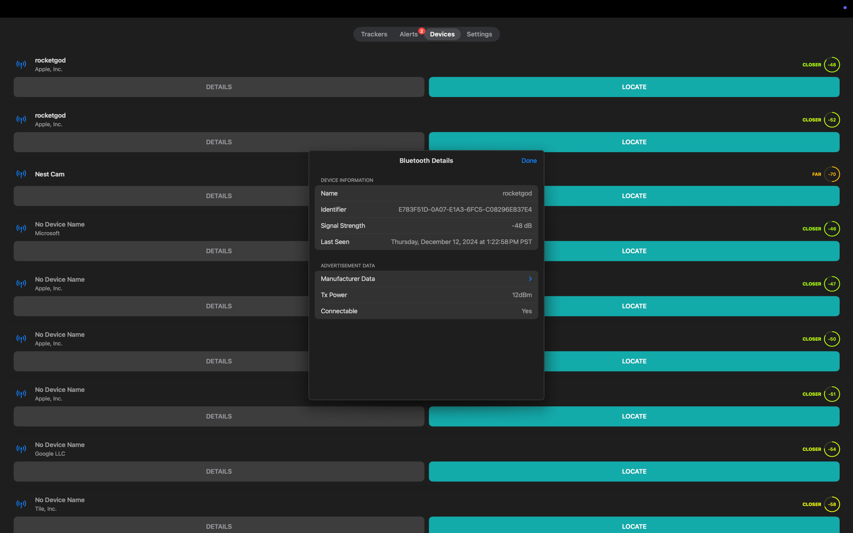
Task: Dismiss Bluetooth Details with Done
Action: [x=529, y=161]
